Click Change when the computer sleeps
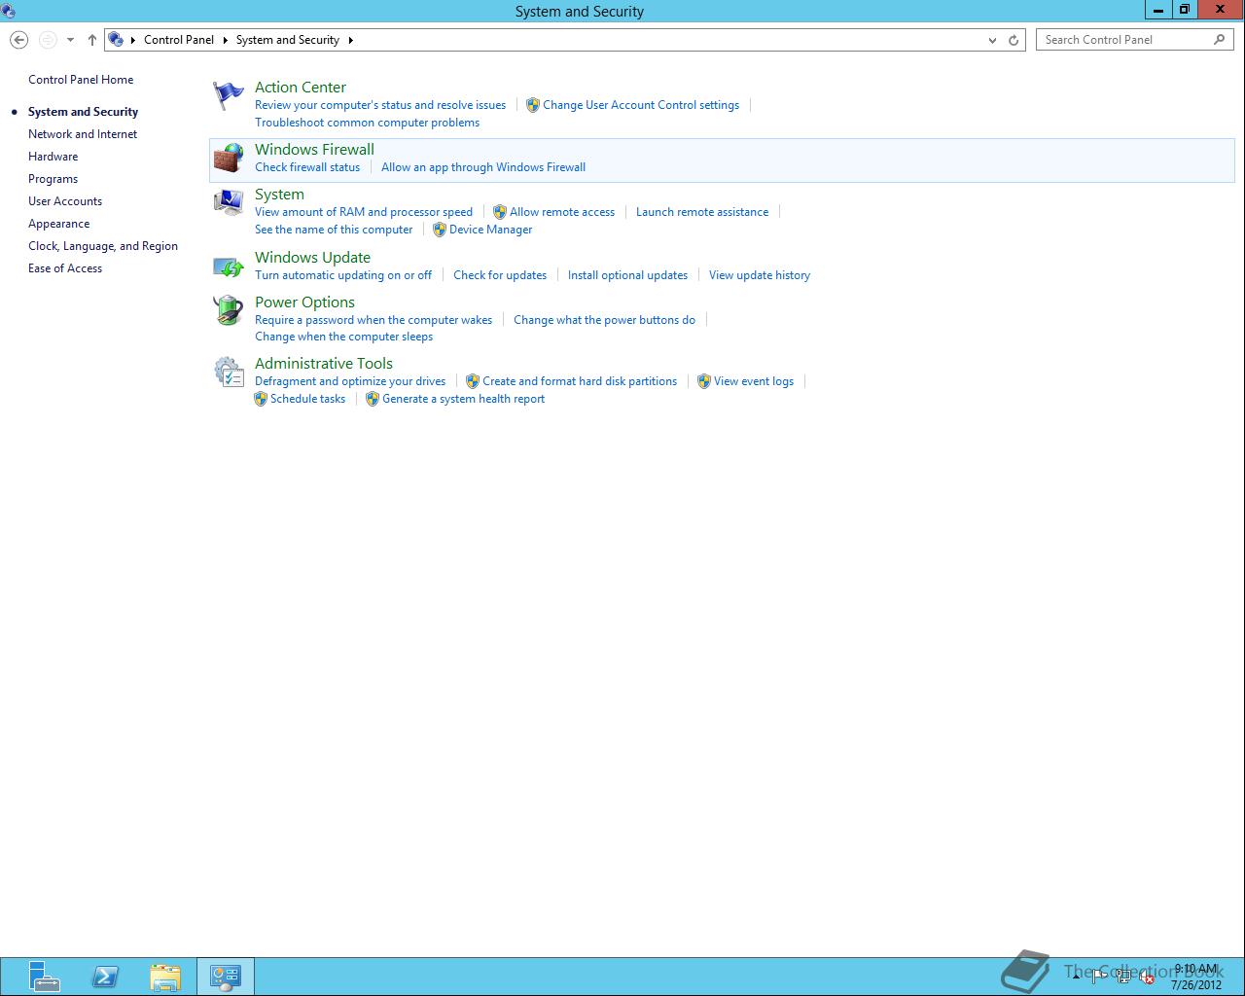The width and height of the screenshot is (1245, 996). tap(343, 337)
